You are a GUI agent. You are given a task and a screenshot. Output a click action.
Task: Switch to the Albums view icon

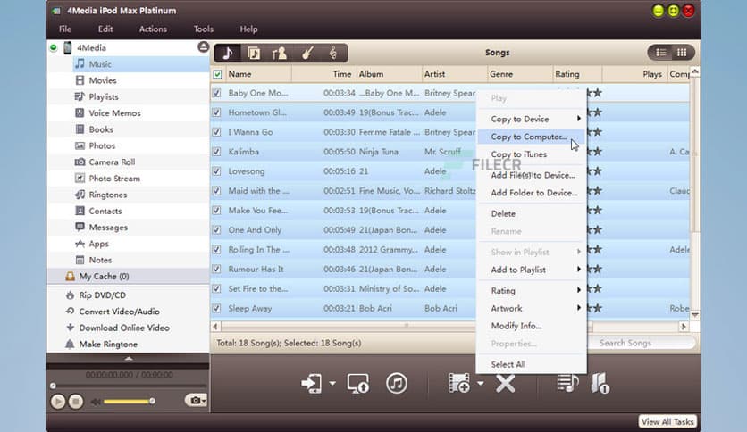coord(254,53)
